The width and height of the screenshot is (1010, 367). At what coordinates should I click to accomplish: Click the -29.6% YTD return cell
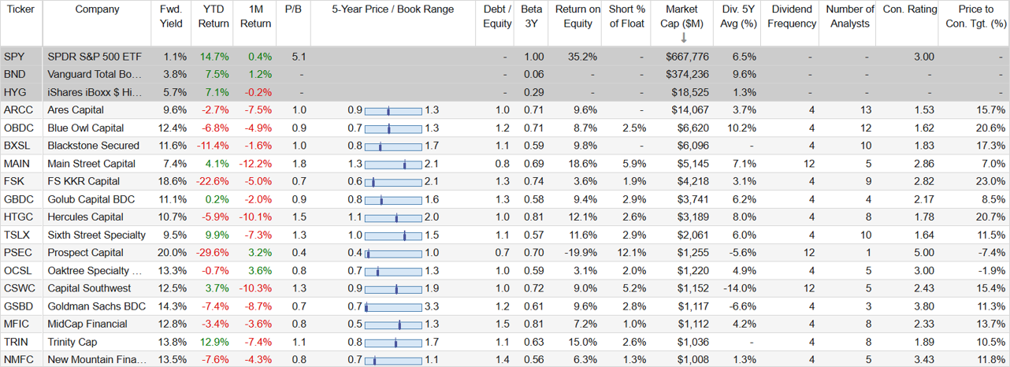pos(214,253)
